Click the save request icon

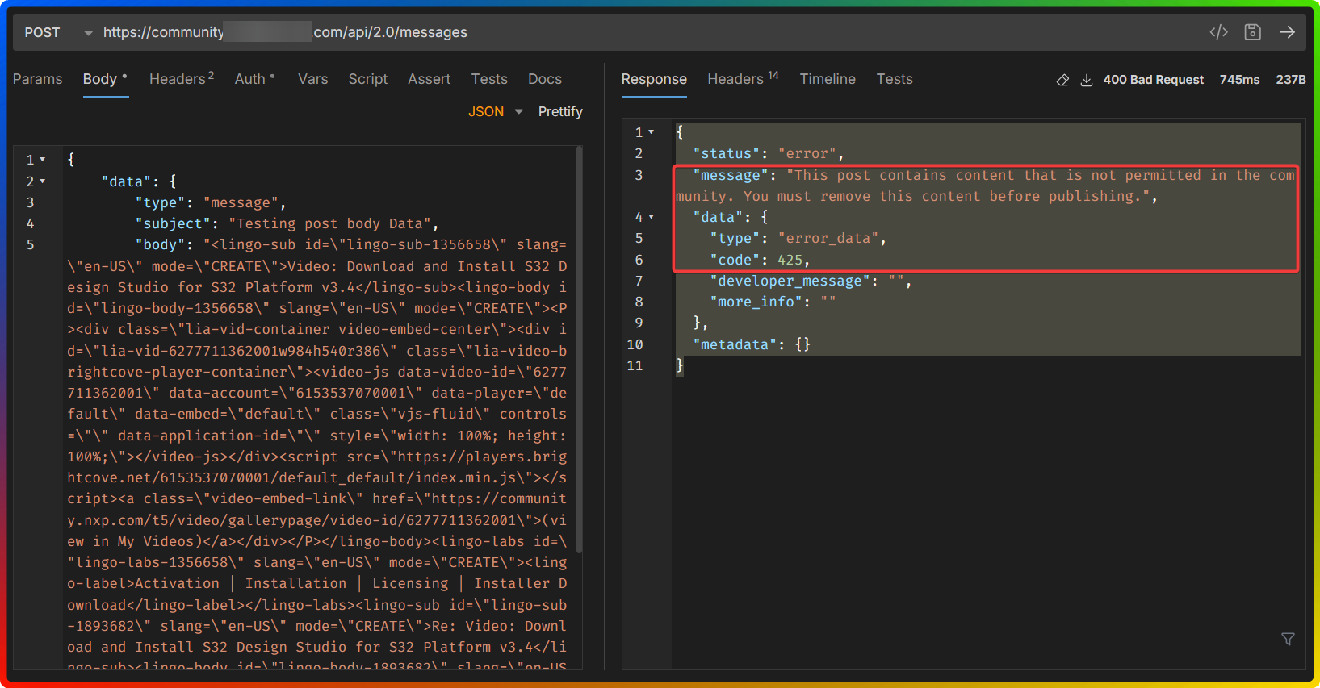1252,32
